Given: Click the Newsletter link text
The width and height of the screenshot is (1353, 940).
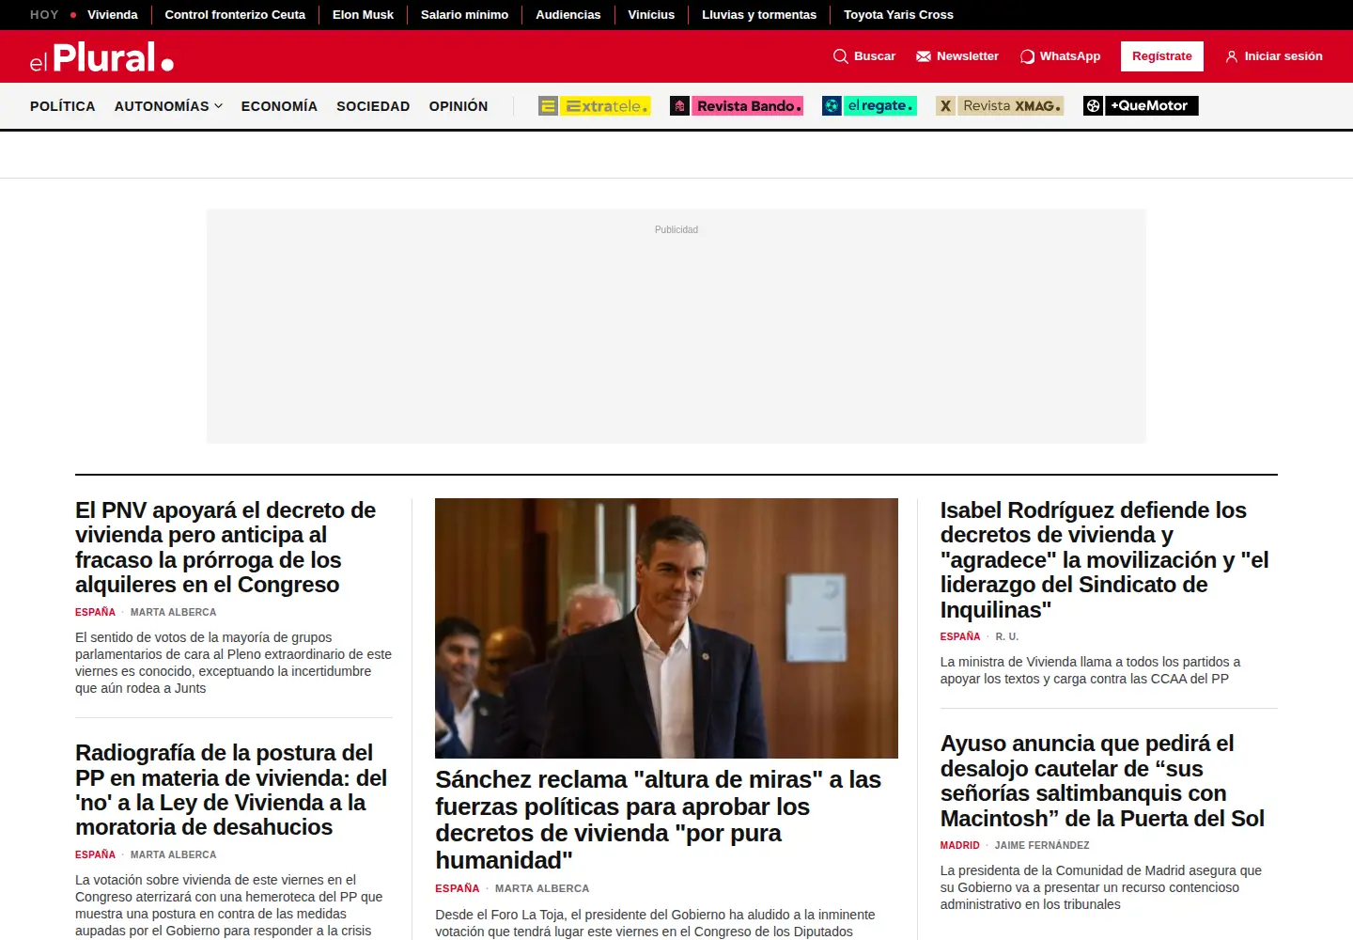Looking at the screenshot, I should 968,56.
